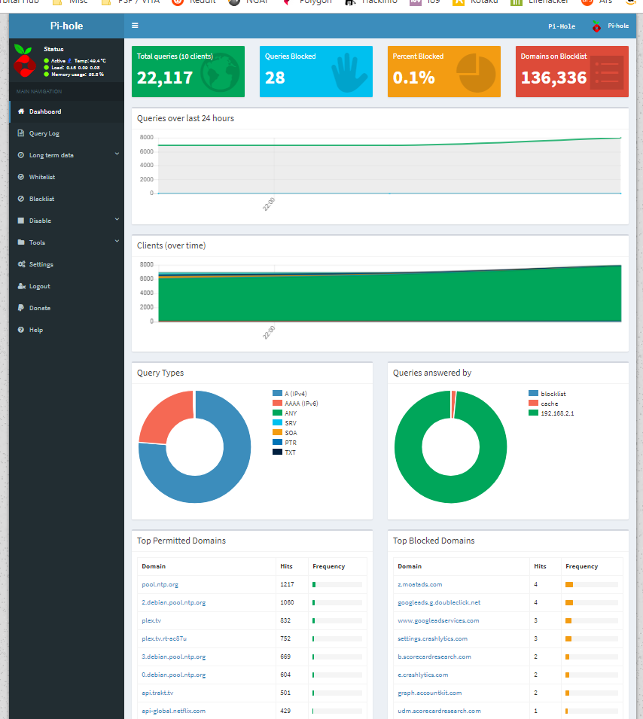Open Query Log via its file icon
Screen dimensions: 643x719
(x=21, y=133)
